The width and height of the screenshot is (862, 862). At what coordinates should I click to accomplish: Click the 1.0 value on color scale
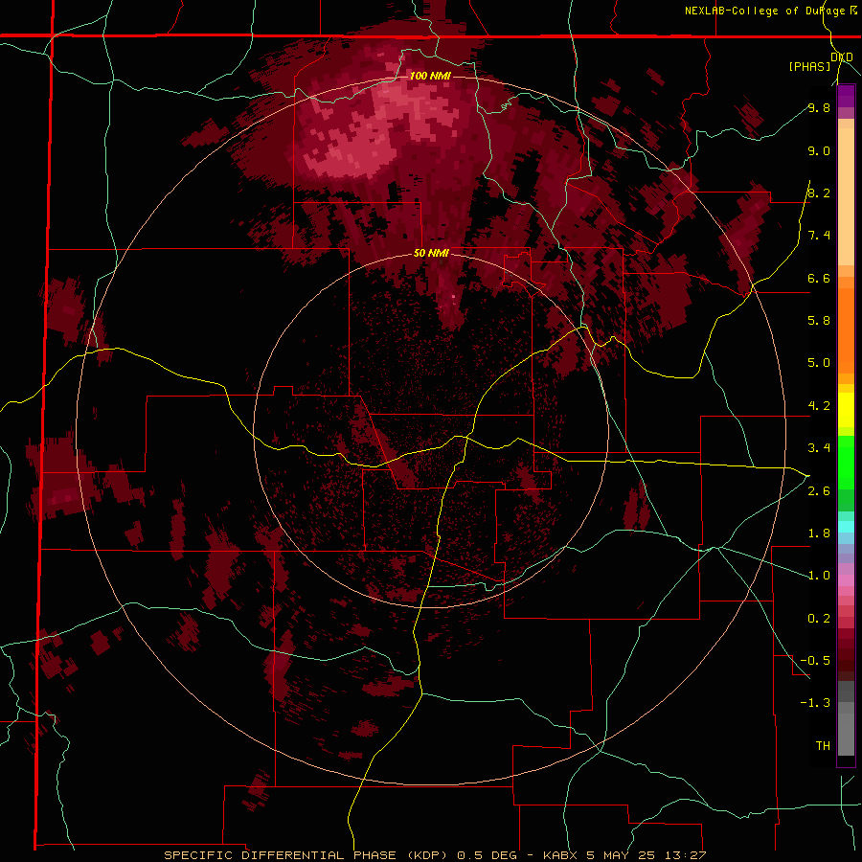tap(819, 576)
